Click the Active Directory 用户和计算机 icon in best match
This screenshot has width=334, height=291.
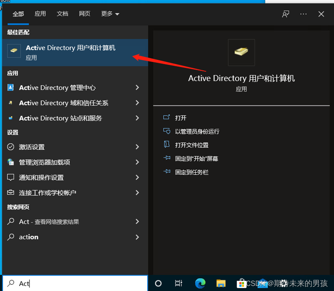coord(14,51)
